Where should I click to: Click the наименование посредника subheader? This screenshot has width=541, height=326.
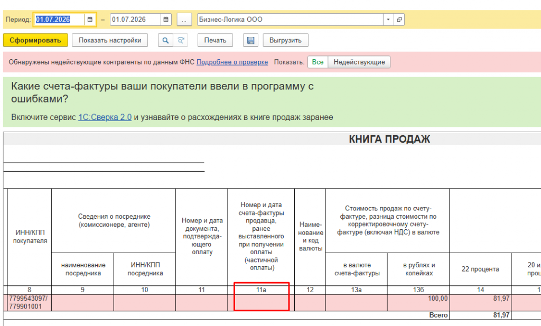point(83,269)
